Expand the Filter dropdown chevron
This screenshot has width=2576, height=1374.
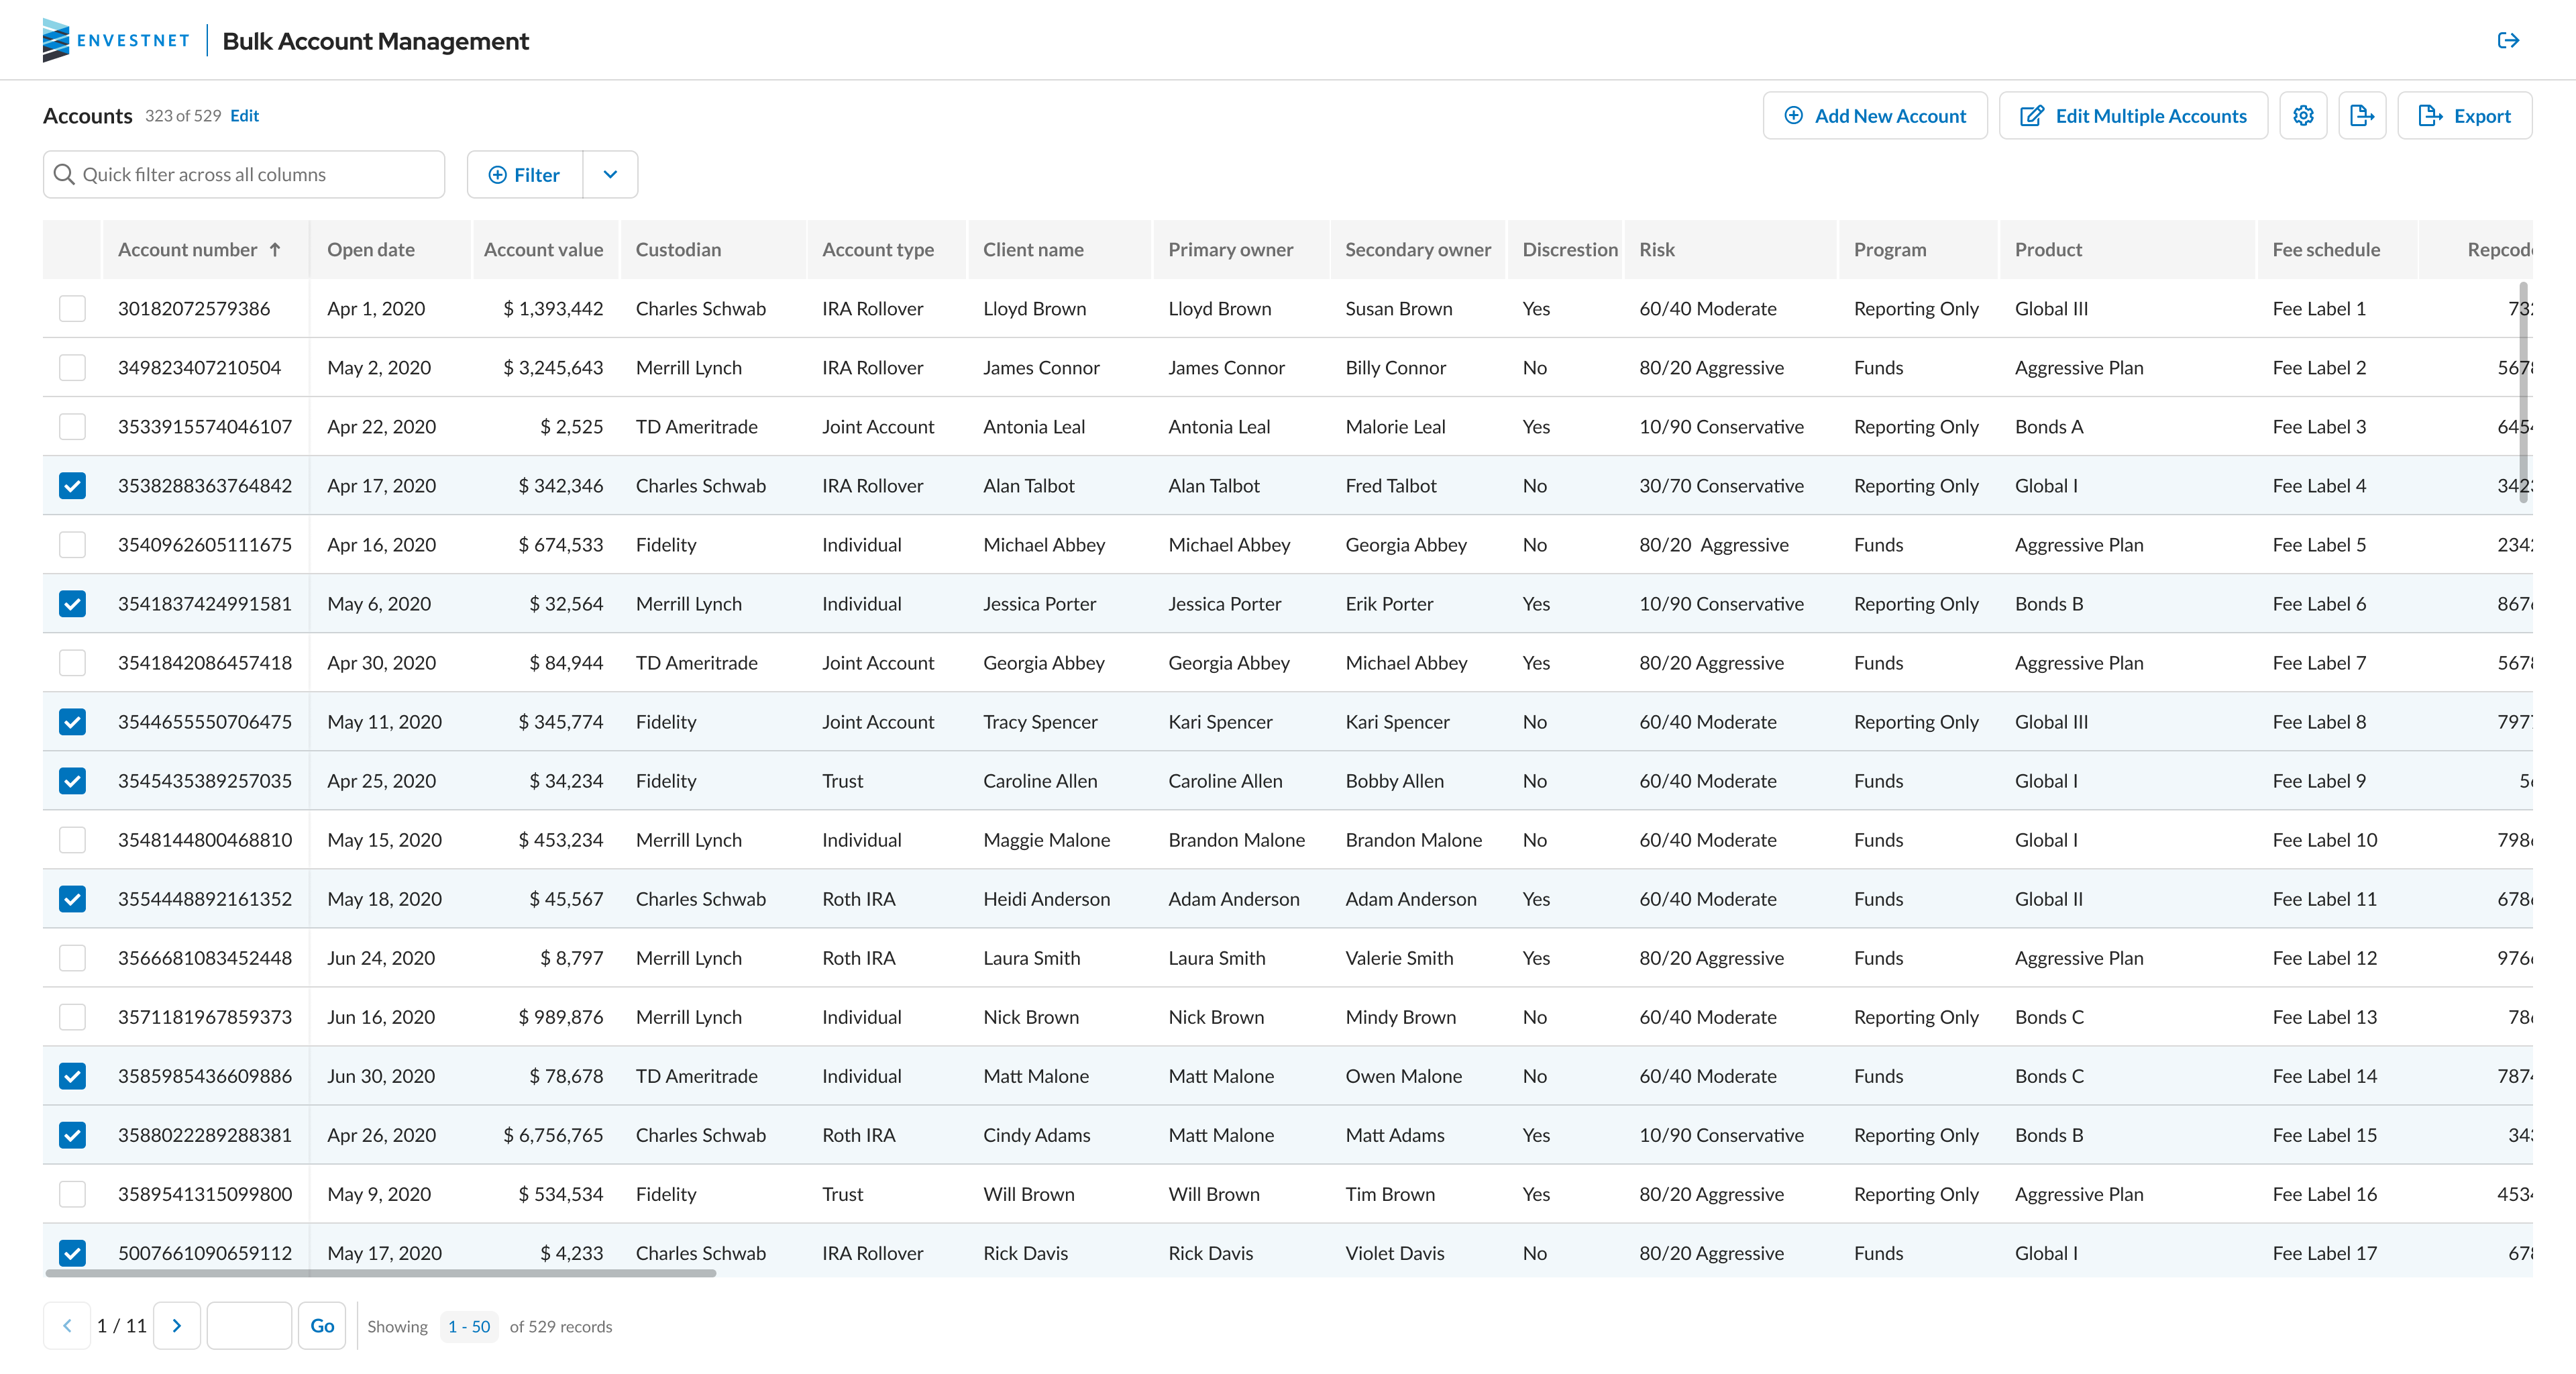[610, 175]
